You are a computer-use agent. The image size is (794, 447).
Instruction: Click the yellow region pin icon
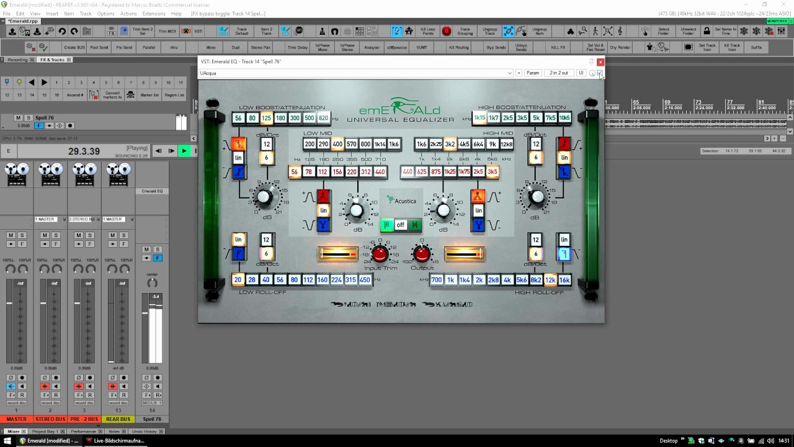[x=19, y=82]
